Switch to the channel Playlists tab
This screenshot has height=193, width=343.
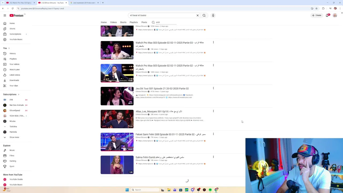pos(134,22)
